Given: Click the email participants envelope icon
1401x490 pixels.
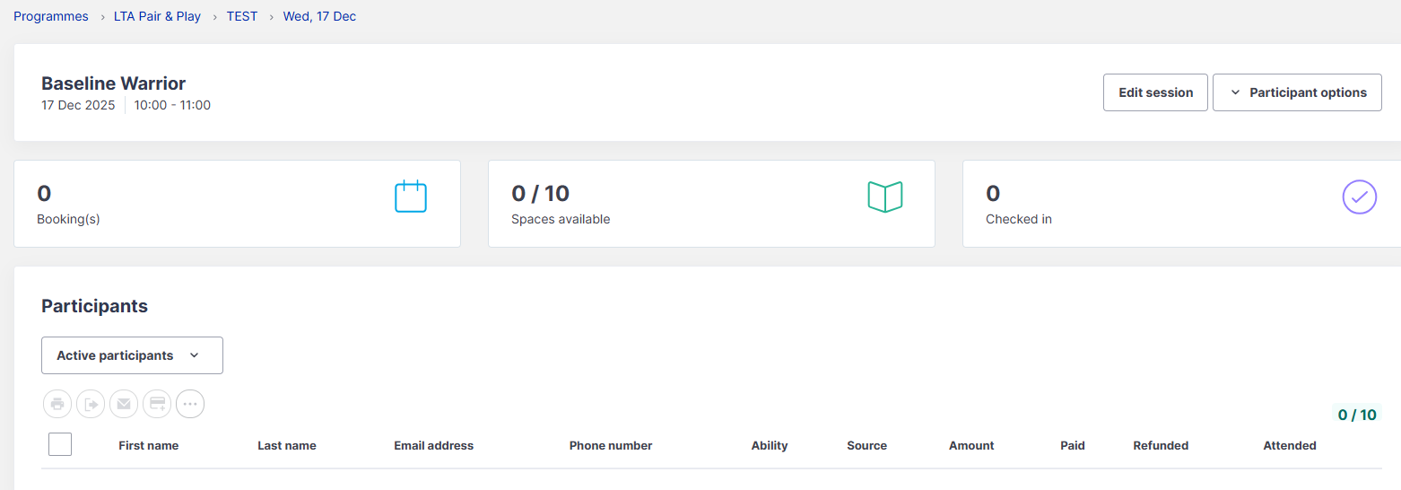Looking at the screenshot, I should tap(124, 404).
